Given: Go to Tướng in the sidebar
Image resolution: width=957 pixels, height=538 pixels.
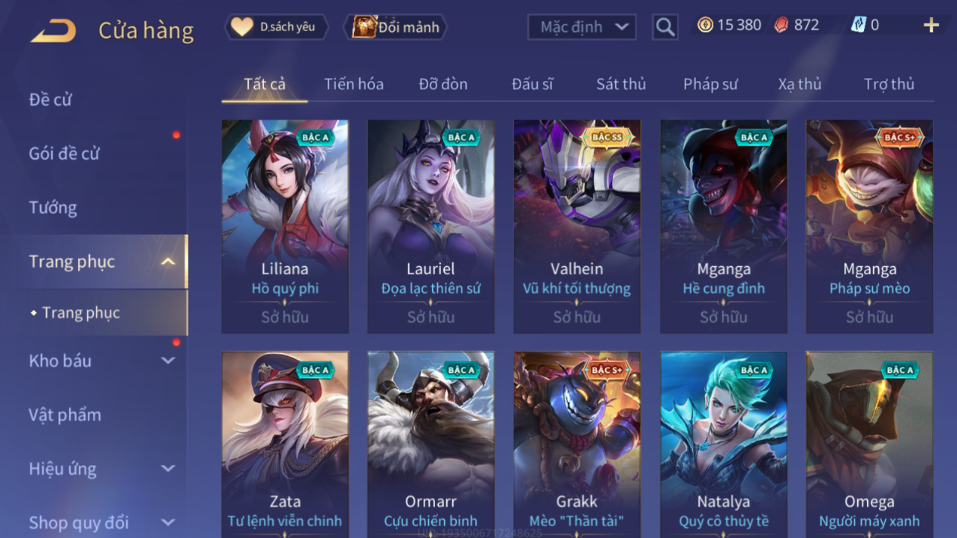Looking at the screenshot, I should tap(53, 207).
